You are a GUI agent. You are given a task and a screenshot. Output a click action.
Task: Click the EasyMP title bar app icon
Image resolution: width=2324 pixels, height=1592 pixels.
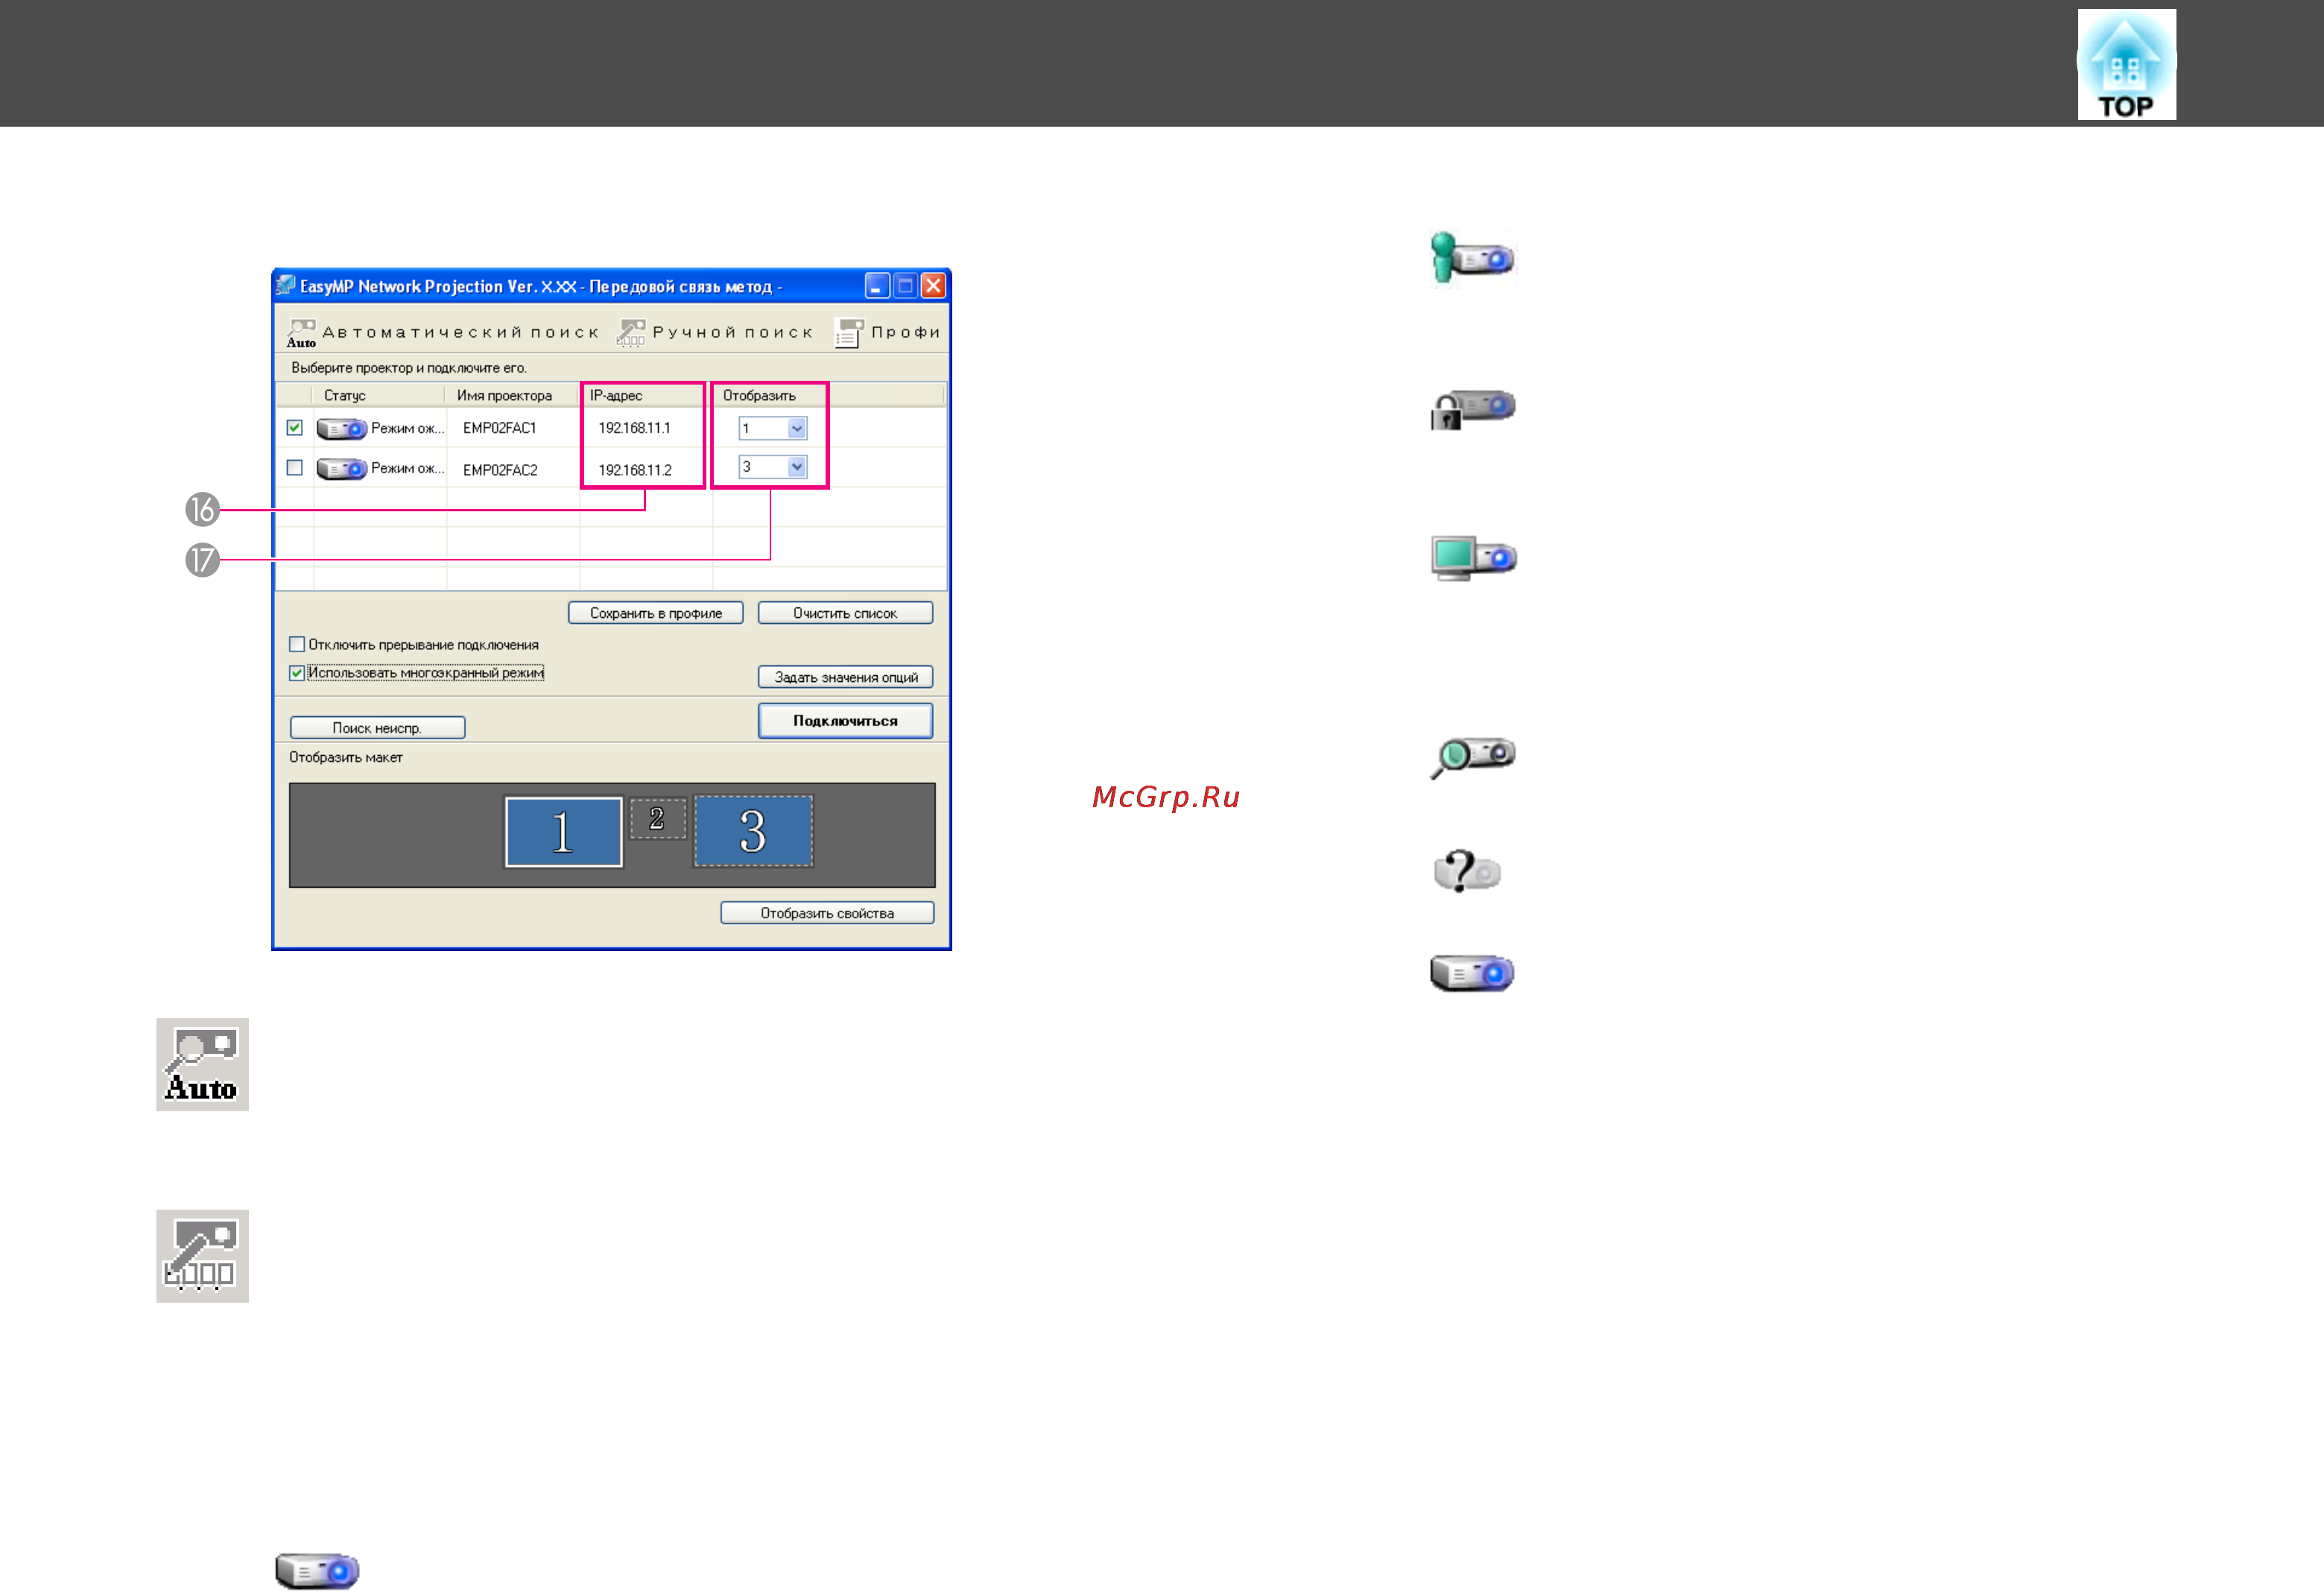tap(286, 286)
